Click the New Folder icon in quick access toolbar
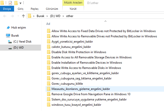Screen dimensions: 164x111 (x=16, y=3)
